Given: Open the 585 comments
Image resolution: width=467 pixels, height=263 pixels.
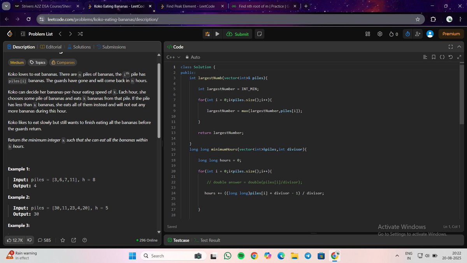Looking at the screenshot, I should (44, 240).
